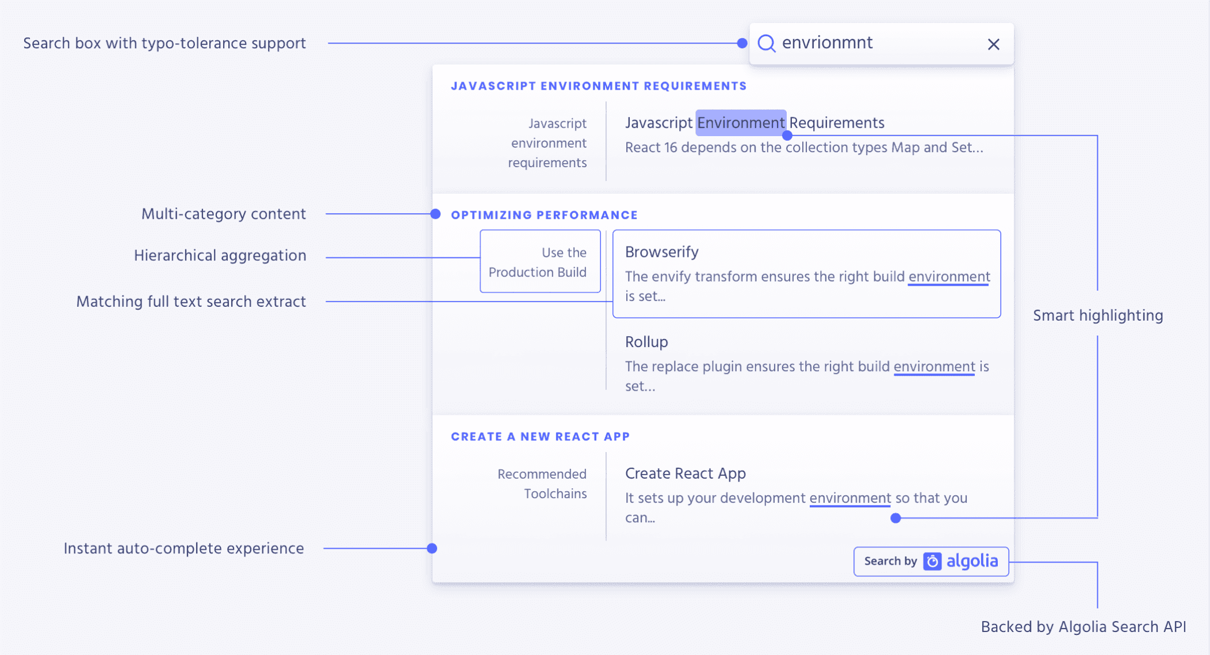Focus the search box containing 'envrionmnt'

tap(881, 44)
